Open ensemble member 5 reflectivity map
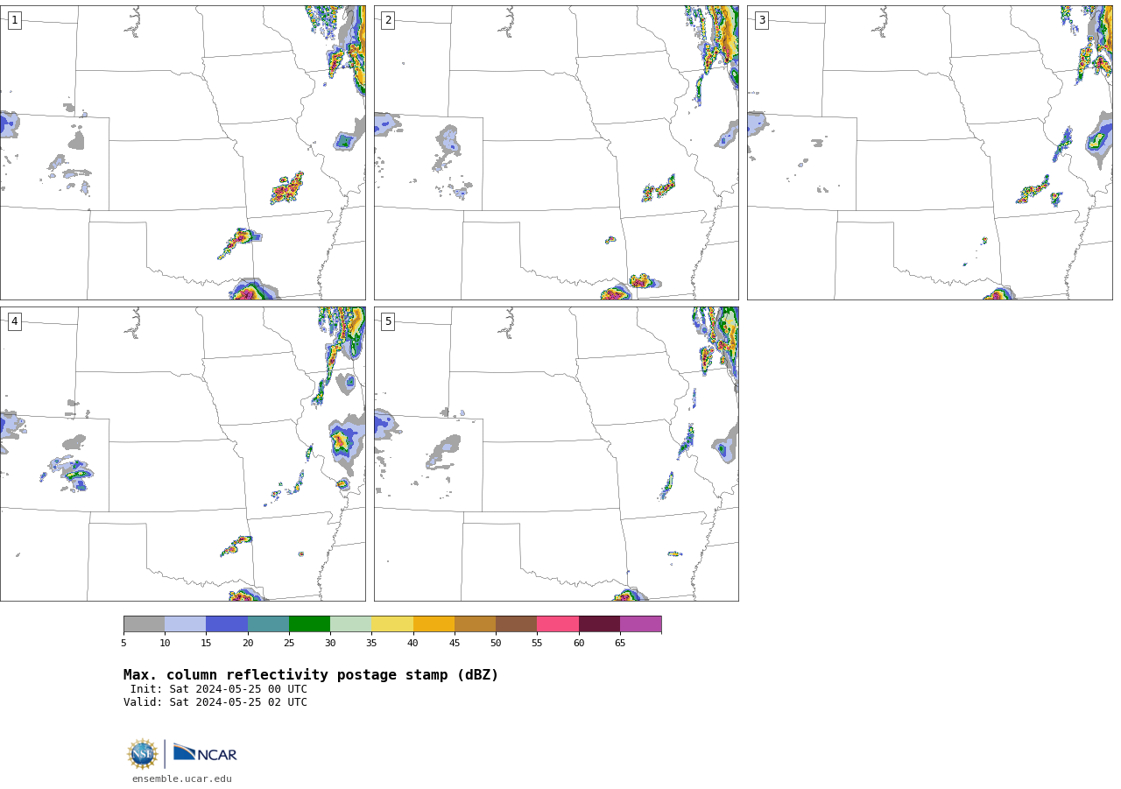 coord(556,454)
